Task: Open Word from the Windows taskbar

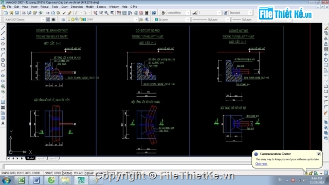Action: 36,180
